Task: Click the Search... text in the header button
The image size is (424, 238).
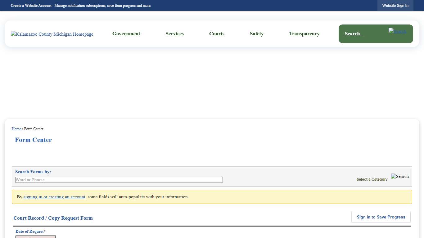Action: [x=354, y=34]
